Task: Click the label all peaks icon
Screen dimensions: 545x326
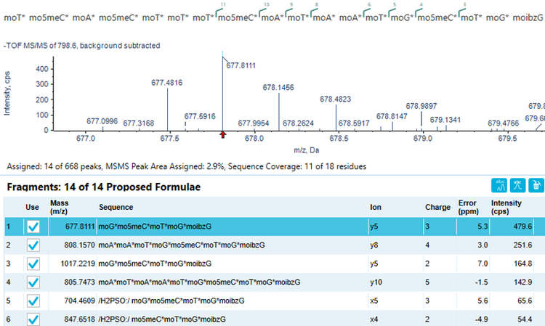Action: pos(500,187)
